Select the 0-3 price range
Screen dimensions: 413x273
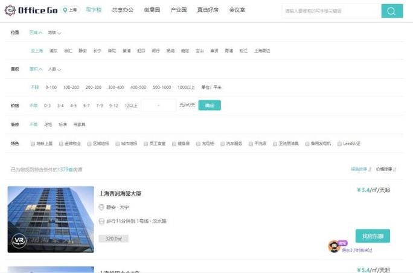point(47,106)
